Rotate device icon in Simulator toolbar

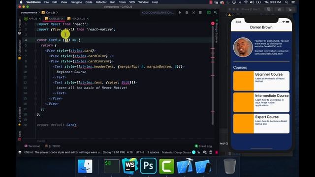290,9
